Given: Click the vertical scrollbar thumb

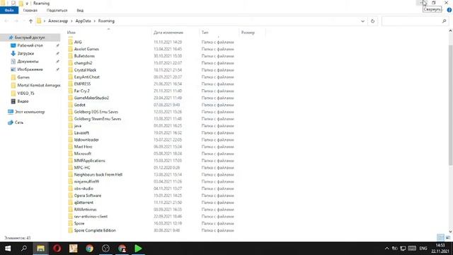Looking at the screenshot, I should coord(450,106).
